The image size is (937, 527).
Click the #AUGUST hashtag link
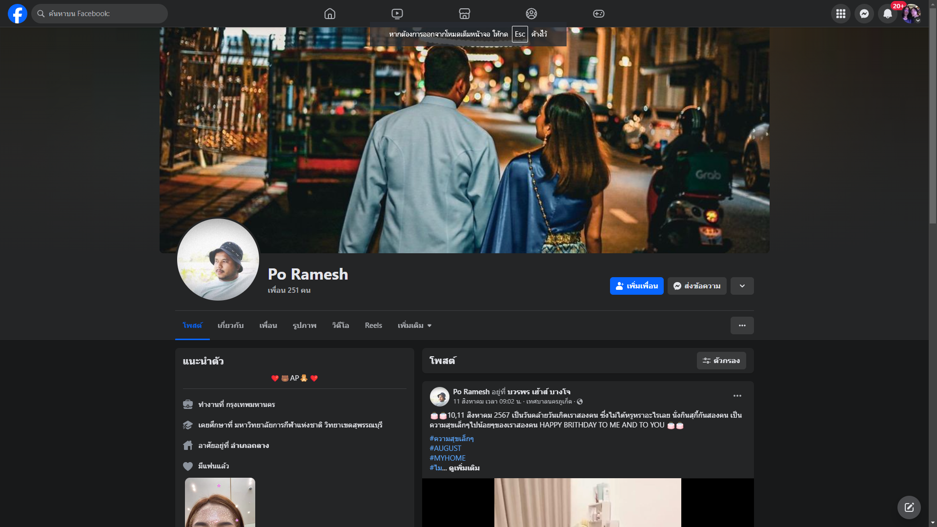(445, 448)
